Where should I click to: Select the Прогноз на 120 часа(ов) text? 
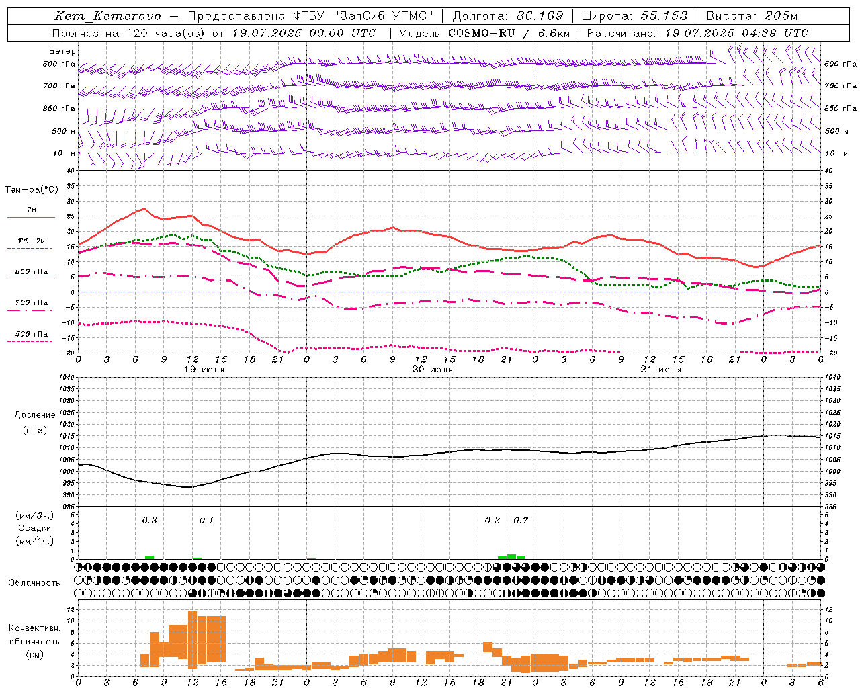tap(129, 33)
